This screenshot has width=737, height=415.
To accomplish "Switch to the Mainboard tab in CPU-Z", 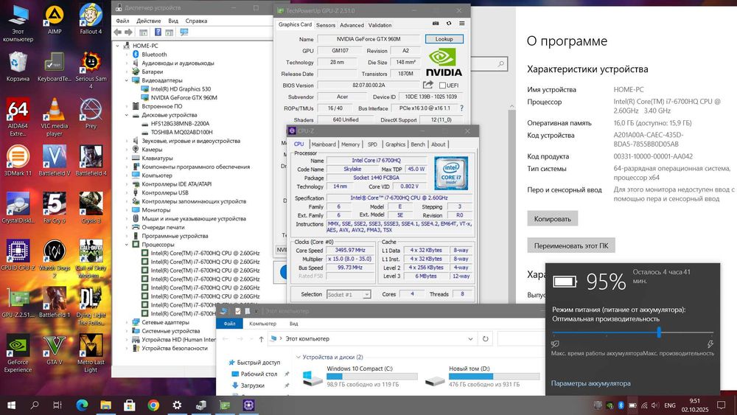I will (324, 144).
